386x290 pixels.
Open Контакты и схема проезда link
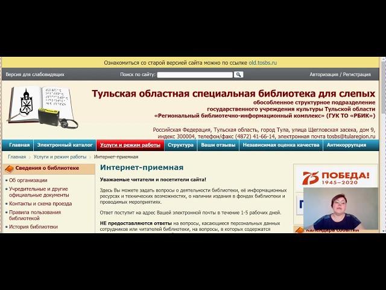tap(40, 204)
